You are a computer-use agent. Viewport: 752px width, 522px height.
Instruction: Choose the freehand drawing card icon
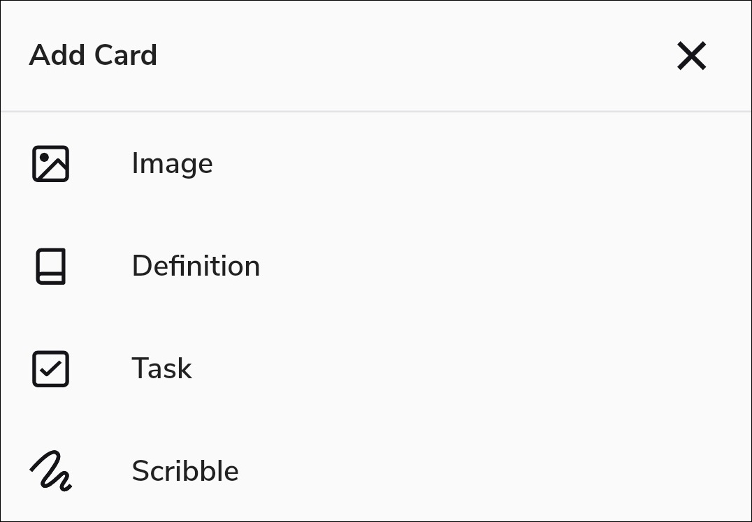pyautogui.click(x=50, y=471)
